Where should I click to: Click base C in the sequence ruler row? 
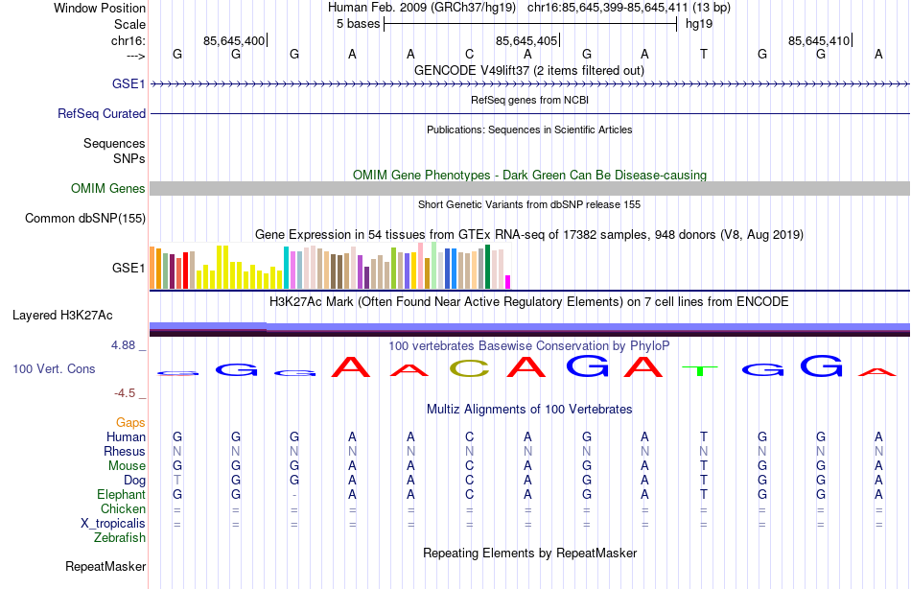coord(470,54)
